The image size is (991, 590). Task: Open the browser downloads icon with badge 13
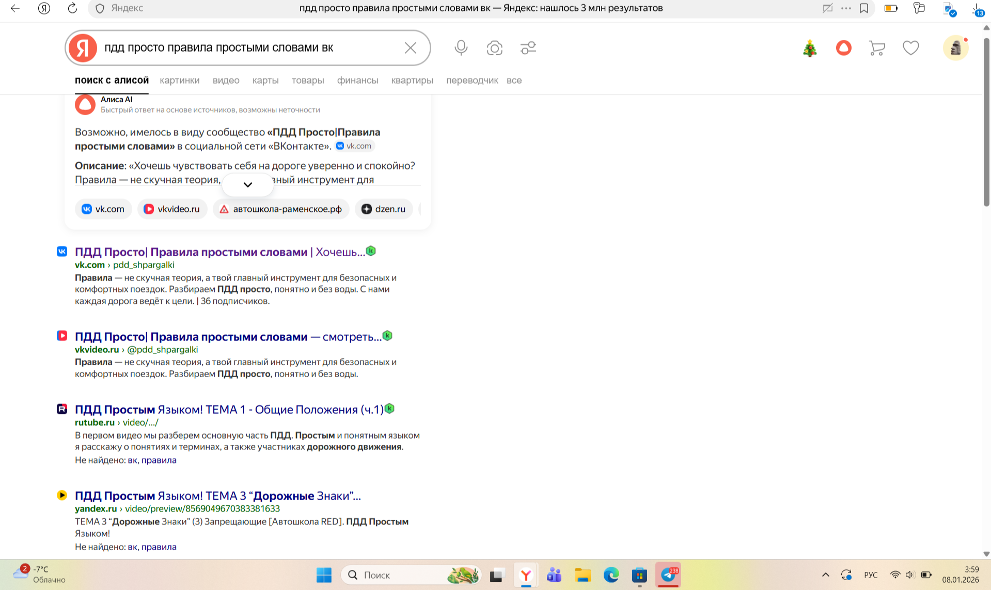pos(977,9)
